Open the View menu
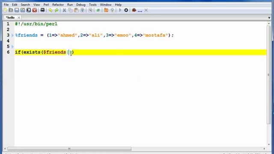274x154 pixels. coord(37,5)
